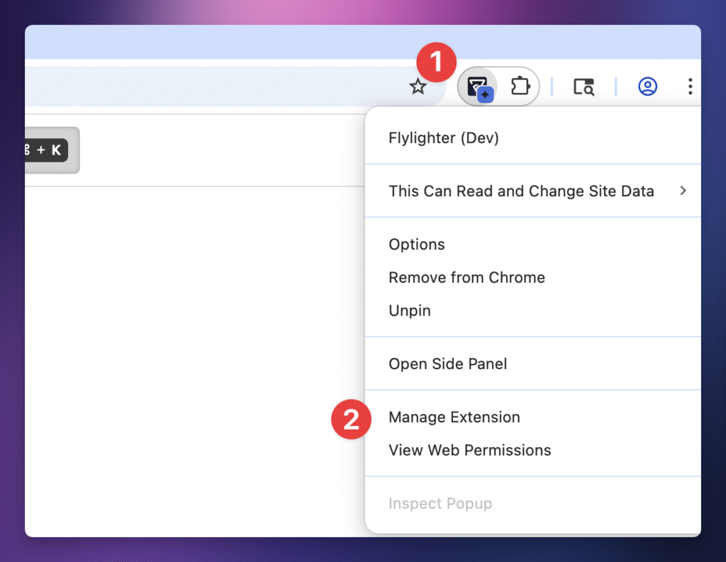This screenshot has width=726, height=562.
Task: Unpin the Flylighter extension from the toolbar
Action: [x=410, y=310]
